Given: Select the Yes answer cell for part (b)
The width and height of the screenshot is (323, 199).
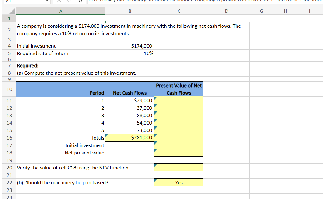Looking at the screenshot, I should (x=179, y=182).
